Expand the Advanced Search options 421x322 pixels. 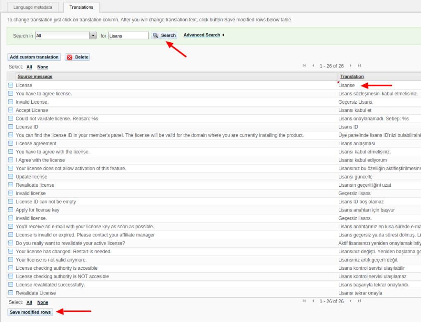(201, 35)
